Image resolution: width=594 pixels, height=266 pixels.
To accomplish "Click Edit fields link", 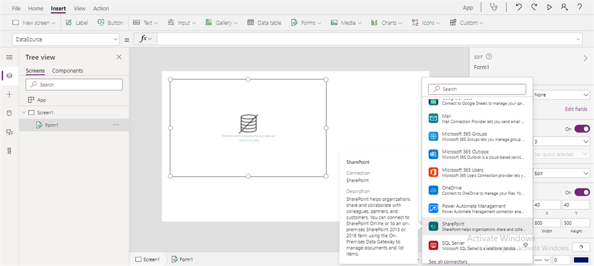I will (576, 109).
